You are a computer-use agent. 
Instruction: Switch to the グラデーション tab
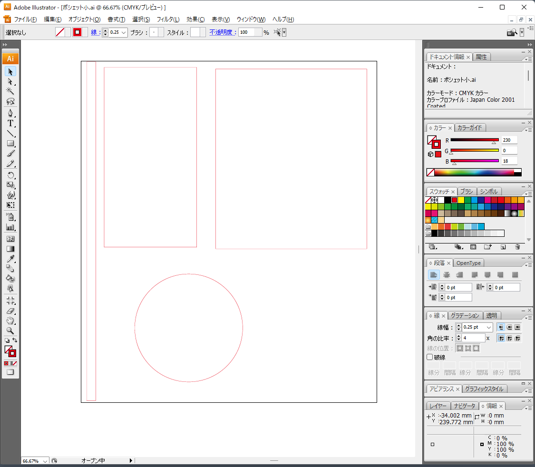[465, 315]
